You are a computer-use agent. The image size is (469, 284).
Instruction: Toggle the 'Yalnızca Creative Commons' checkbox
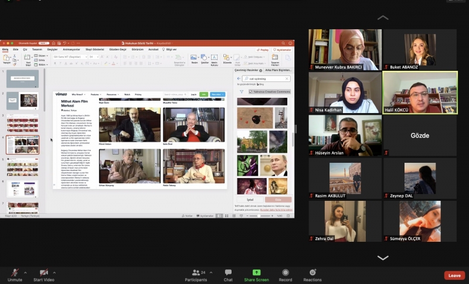251,92
